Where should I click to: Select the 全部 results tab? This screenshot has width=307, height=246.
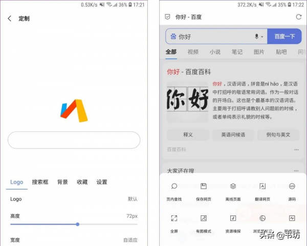click(x=171, y=52)
